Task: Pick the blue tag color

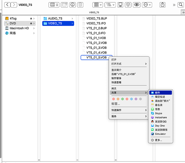Action: [131, 99]
